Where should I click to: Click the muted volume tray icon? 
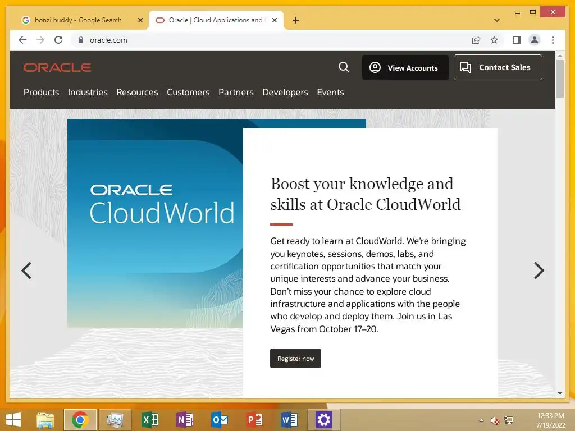(x=495, y=420)
